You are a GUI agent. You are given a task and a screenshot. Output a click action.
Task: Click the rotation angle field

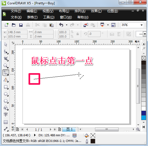point(94,34)
